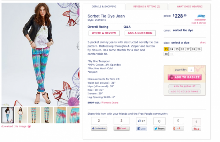This screenshot has height=142, width=220.
Task: Open the size chart link
Action: (x=203, y=43)
